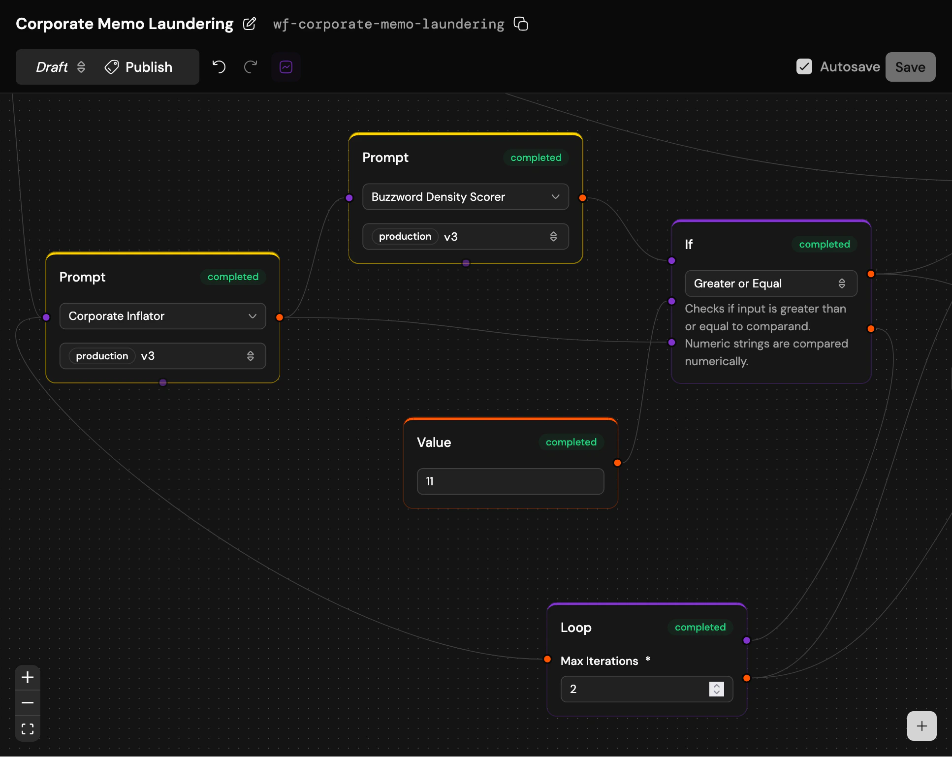Click the Loop node's orange right port

click(x=747, y=678)
